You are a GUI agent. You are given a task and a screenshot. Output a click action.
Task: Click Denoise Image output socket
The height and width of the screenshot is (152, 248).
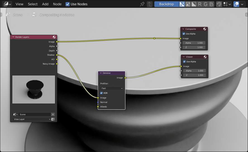125,78
